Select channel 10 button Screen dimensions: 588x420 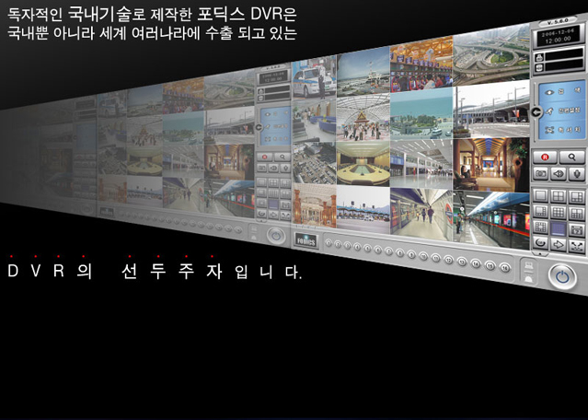pyautogui.click(x=424, y=256)
